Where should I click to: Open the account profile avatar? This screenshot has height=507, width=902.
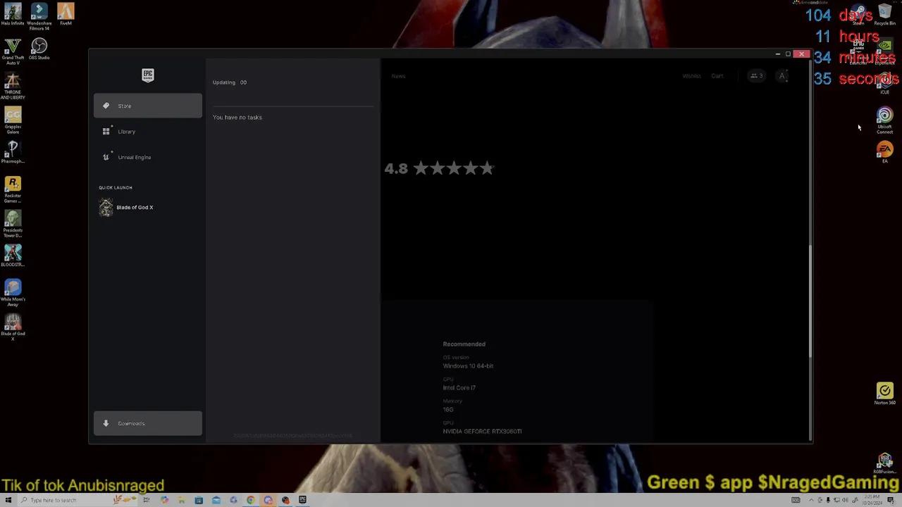(x=782, y=76)
